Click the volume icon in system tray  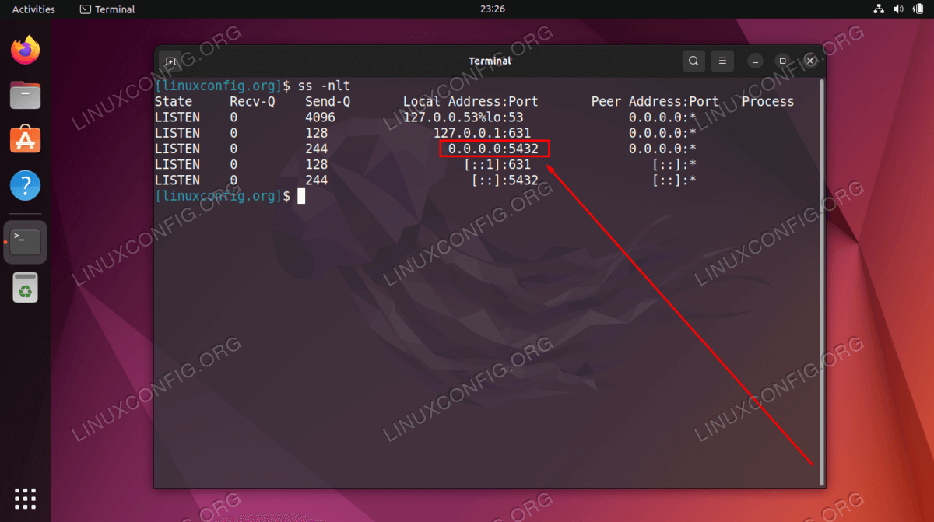[898, 9]
